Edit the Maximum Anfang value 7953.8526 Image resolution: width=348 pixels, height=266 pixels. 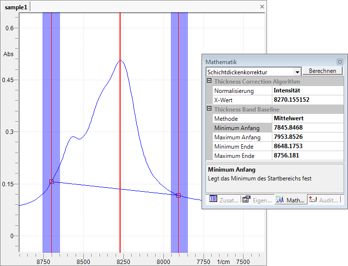click(307, 137)
